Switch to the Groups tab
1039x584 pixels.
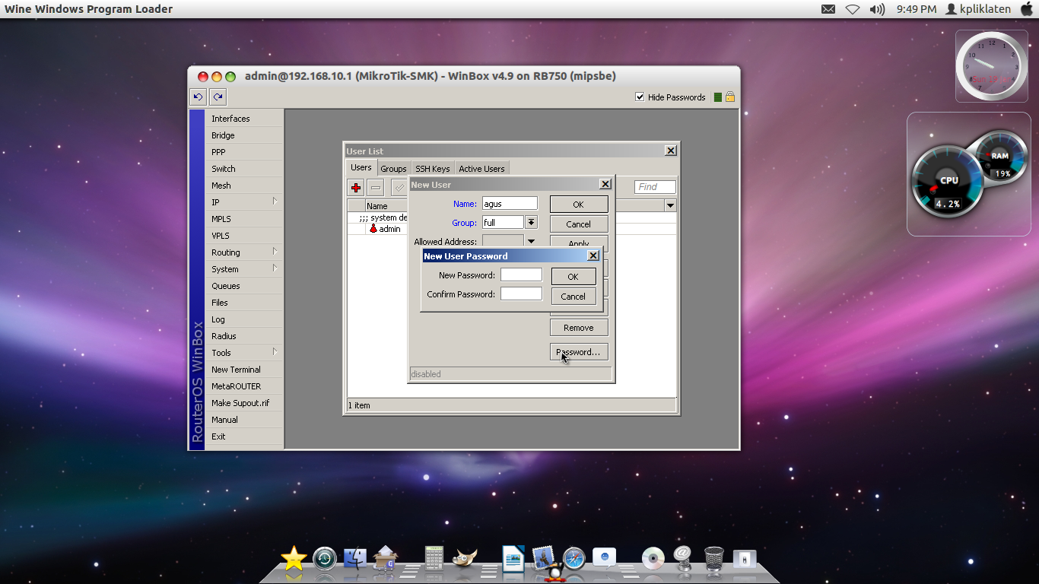pyautogui.click(x=393, y=169)
